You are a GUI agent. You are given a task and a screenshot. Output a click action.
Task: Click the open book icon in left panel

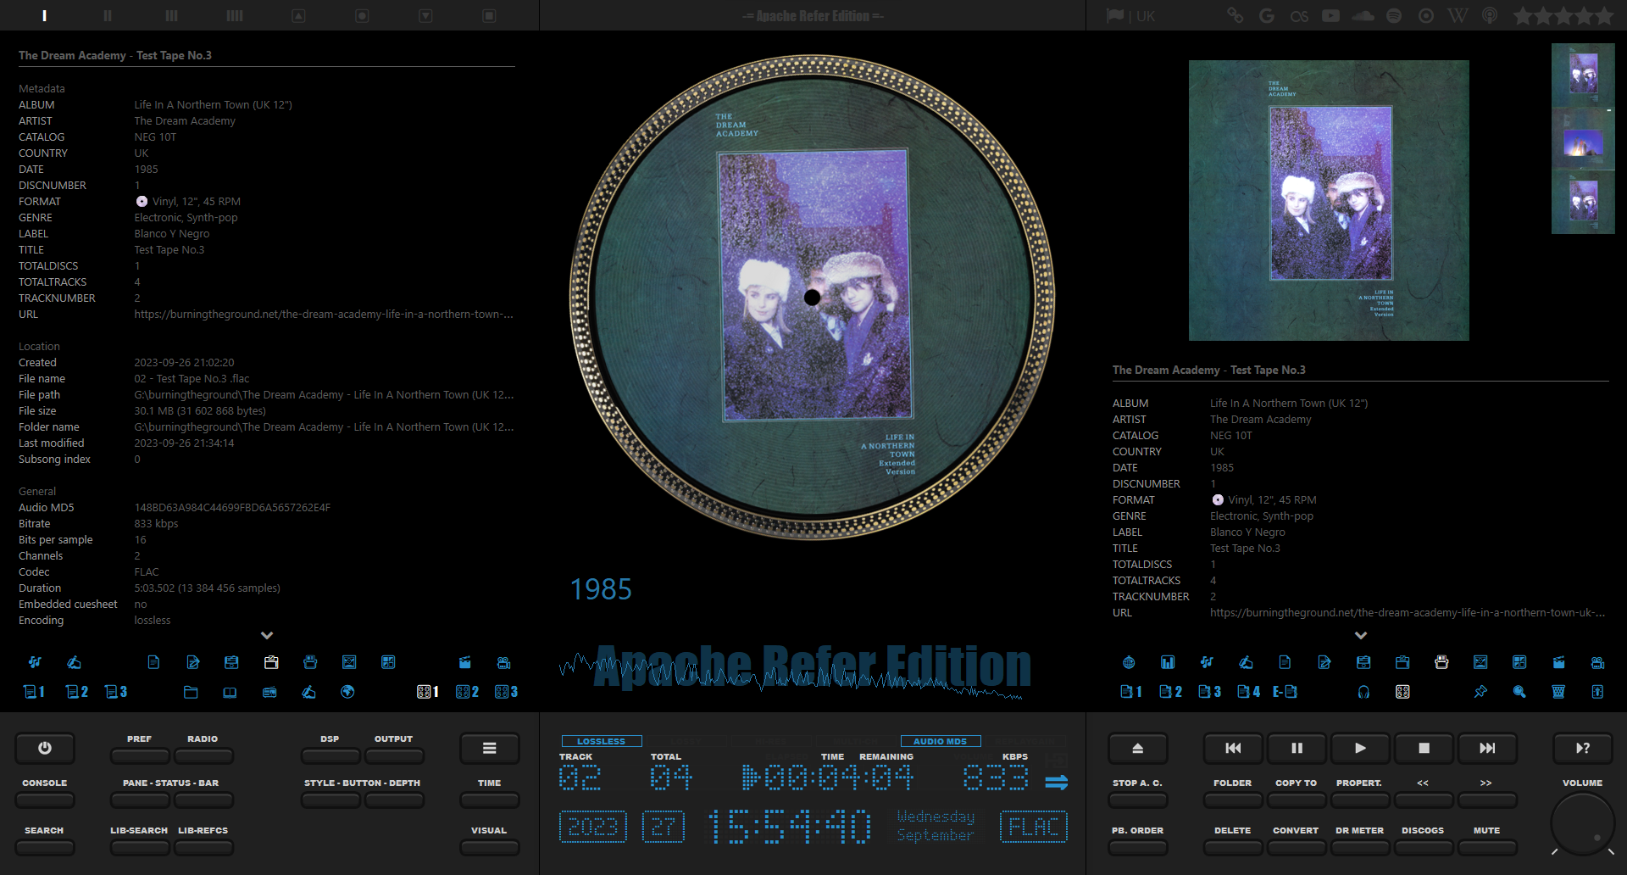coord(230,692)
